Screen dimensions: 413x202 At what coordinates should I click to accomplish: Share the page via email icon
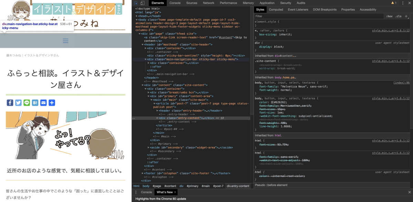[x=43, y=102]
